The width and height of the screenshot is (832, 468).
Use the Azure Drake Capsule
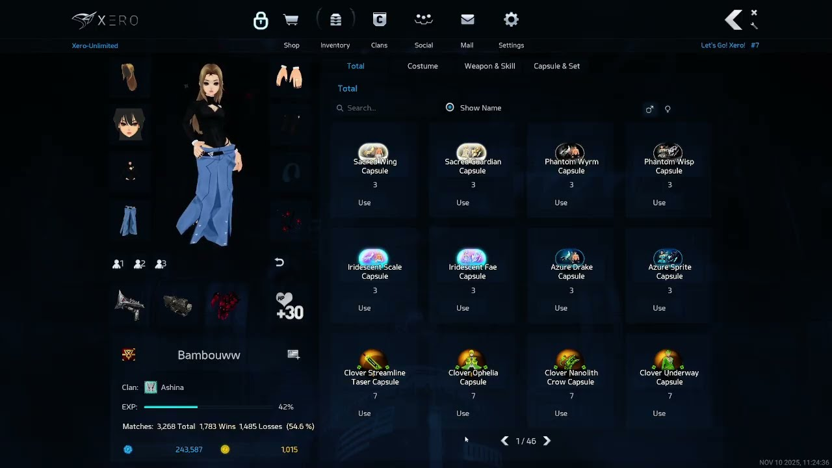point(561,308)
